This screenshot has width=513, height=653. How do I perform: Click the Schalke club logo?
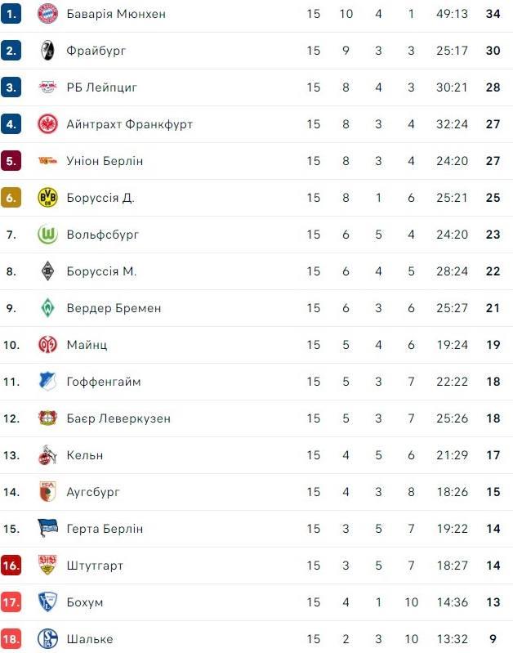(47, 639)
